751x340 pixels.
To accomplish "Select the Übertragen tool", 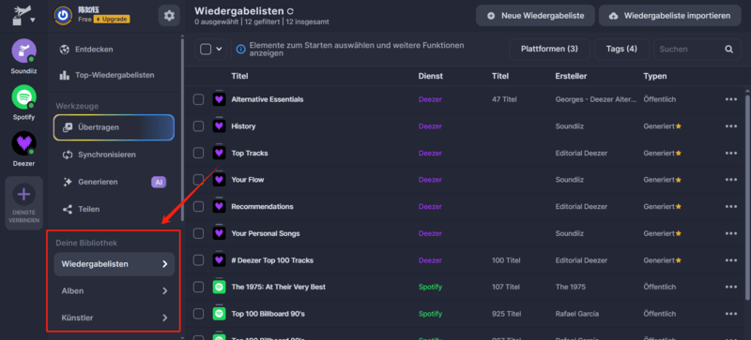I will 114,127.
